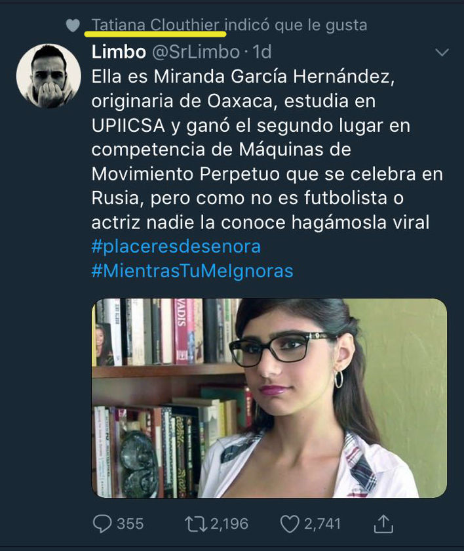Open the attached photo in the tweet
The height and width of the screenshot is (551, 464).
(269, 398)
